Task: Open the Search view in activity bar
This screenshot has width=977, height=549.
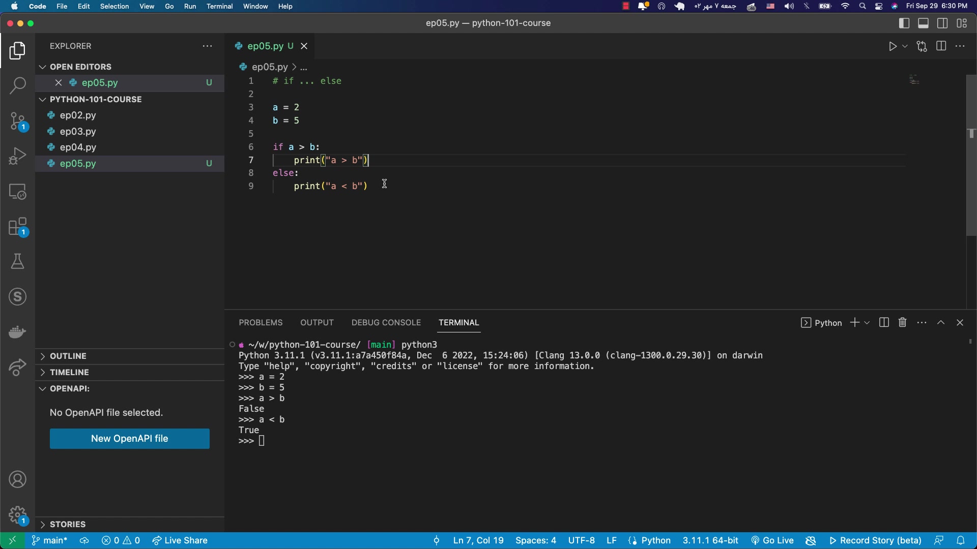Action: (x=17, y=85)
